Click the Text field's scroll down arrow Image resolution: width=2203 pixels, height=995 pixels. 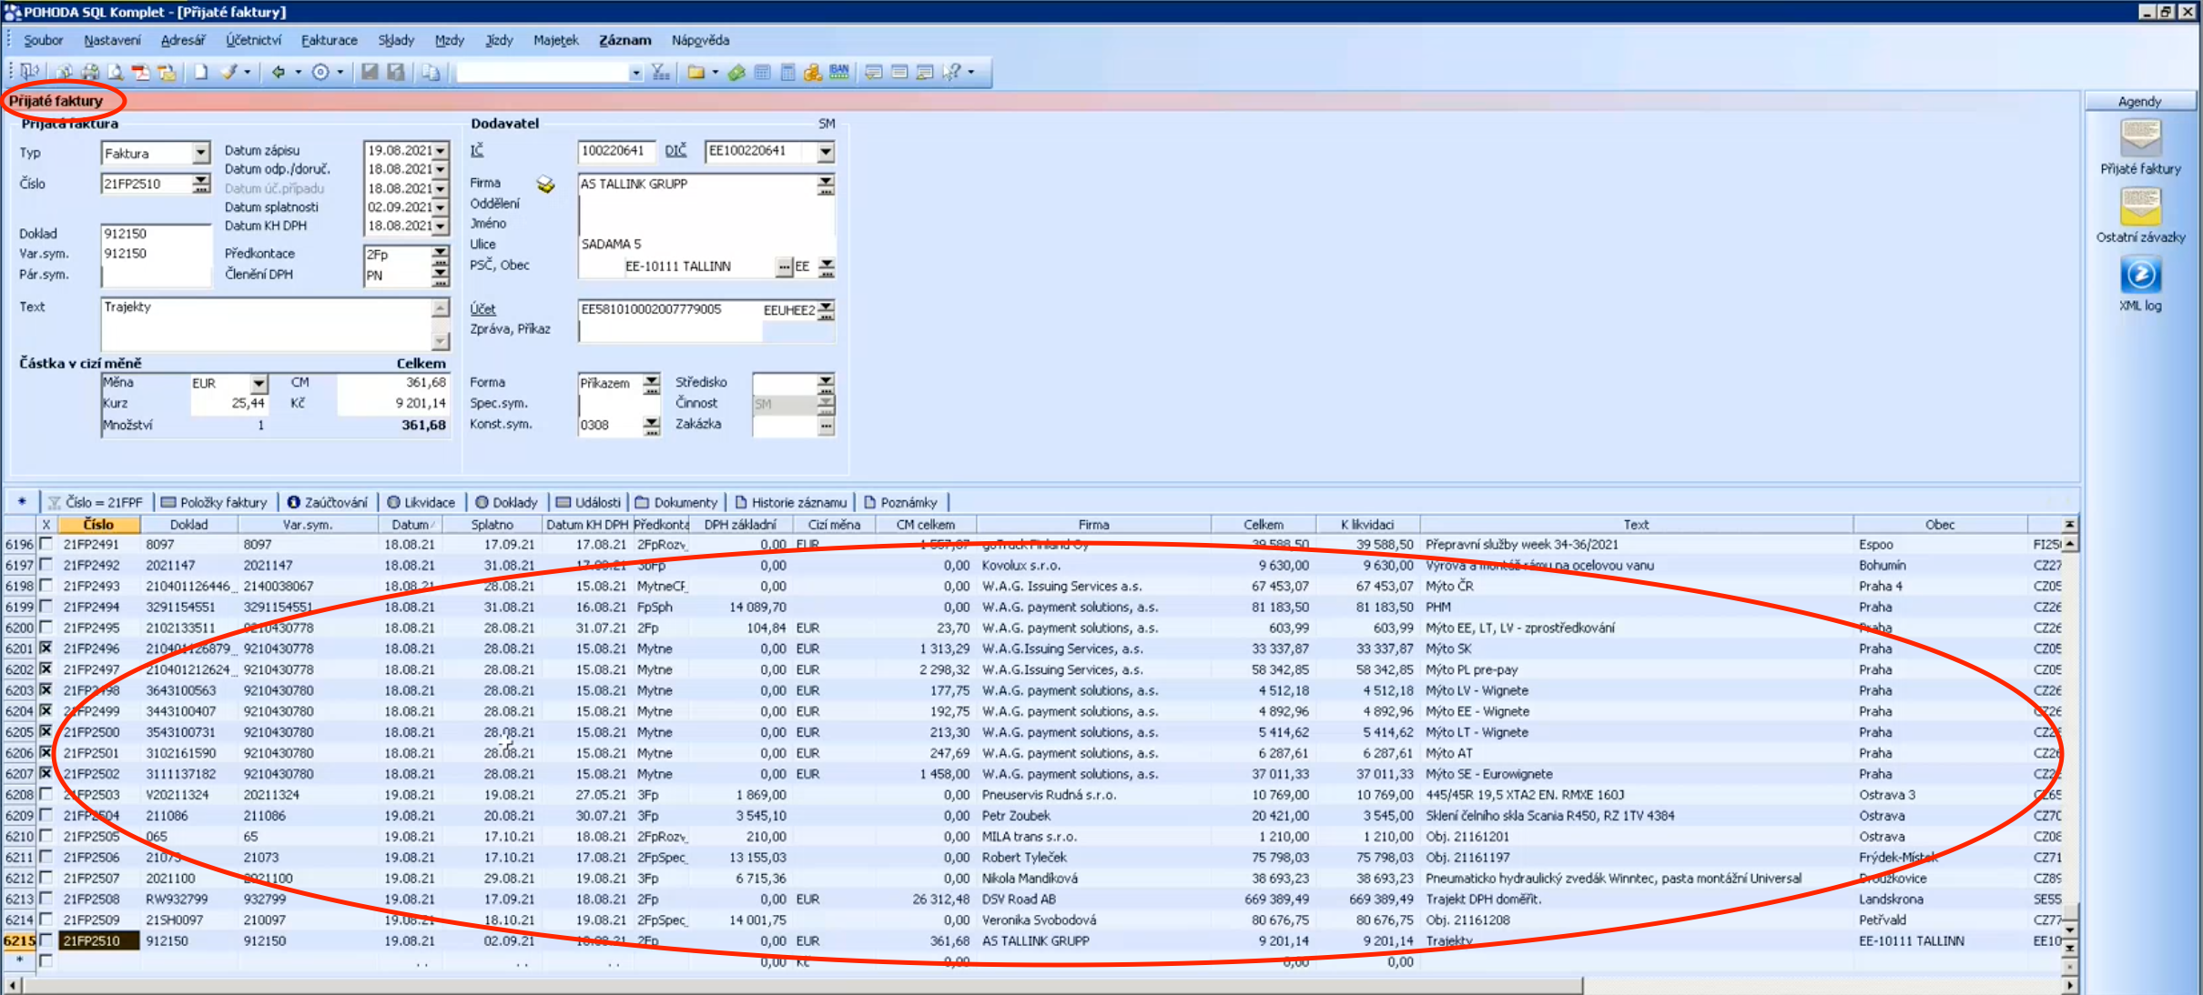[x=441, y=341]
